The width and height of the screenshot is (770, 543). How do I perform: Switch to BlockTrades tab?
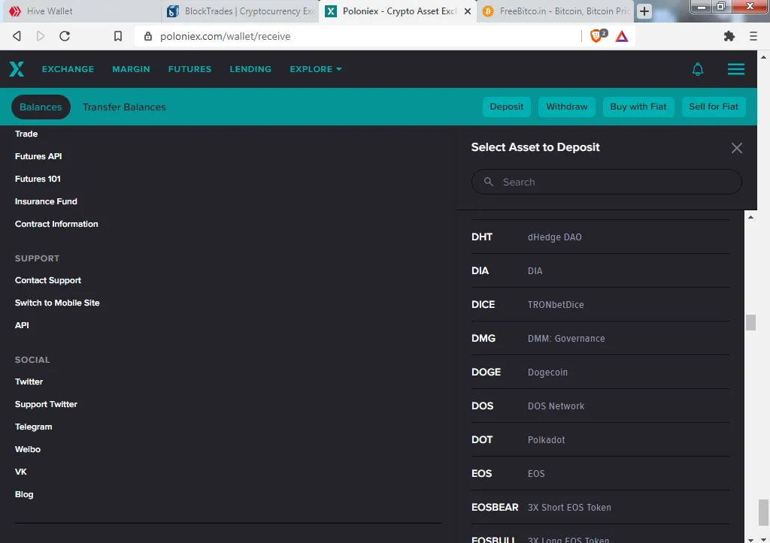click(x=241, y=11)
